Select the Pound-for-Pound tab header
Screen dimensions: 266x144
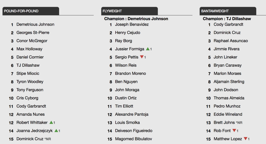30,11
